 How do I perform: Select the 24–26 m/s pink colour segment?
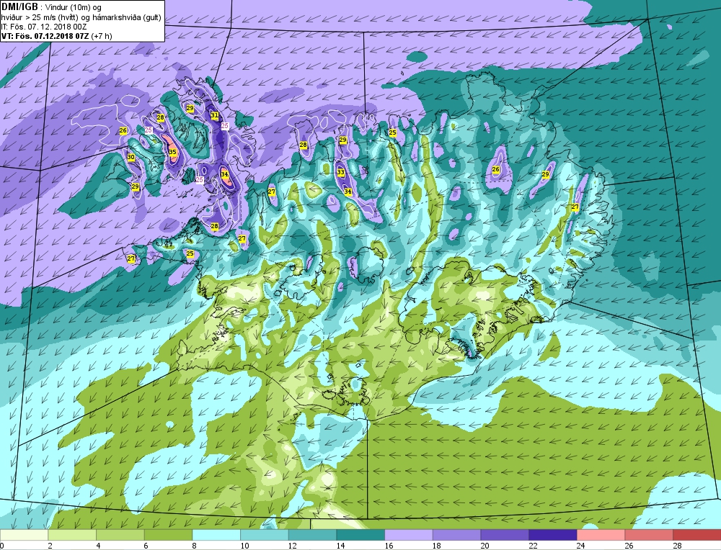601,535
